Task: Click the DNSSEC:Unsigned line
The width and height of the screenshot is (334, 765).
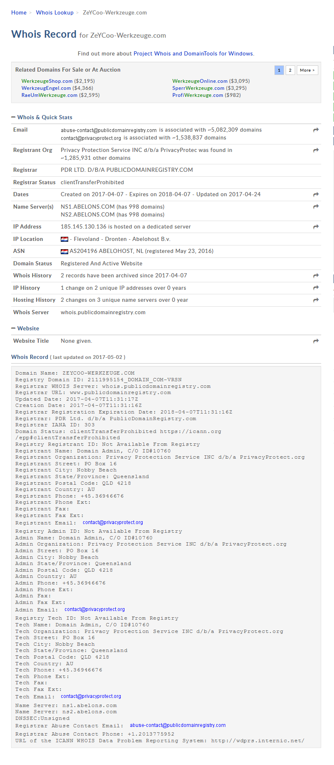Action: pos(43,718)
